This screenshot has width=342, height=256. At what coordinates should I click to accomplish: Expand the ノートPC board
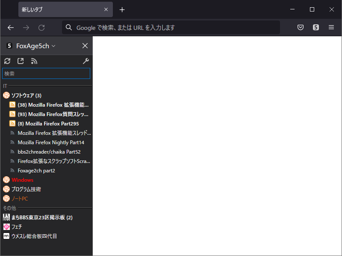(20, 198)
